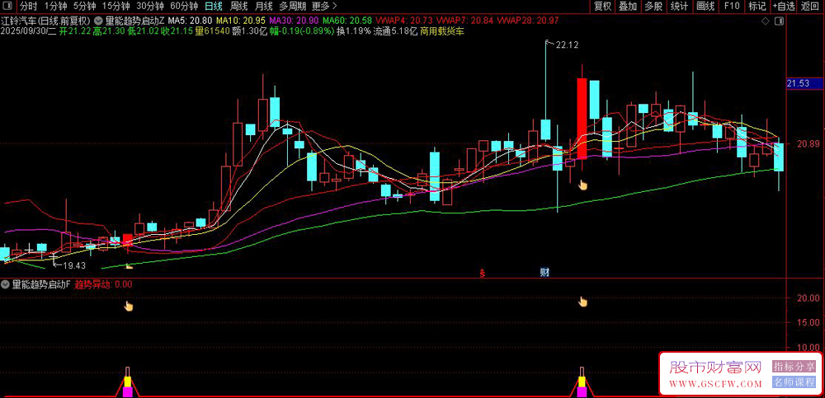Screen dimensions: 825x398
Task: Switch to the 周线 weekly period tab
Action: 238,6
